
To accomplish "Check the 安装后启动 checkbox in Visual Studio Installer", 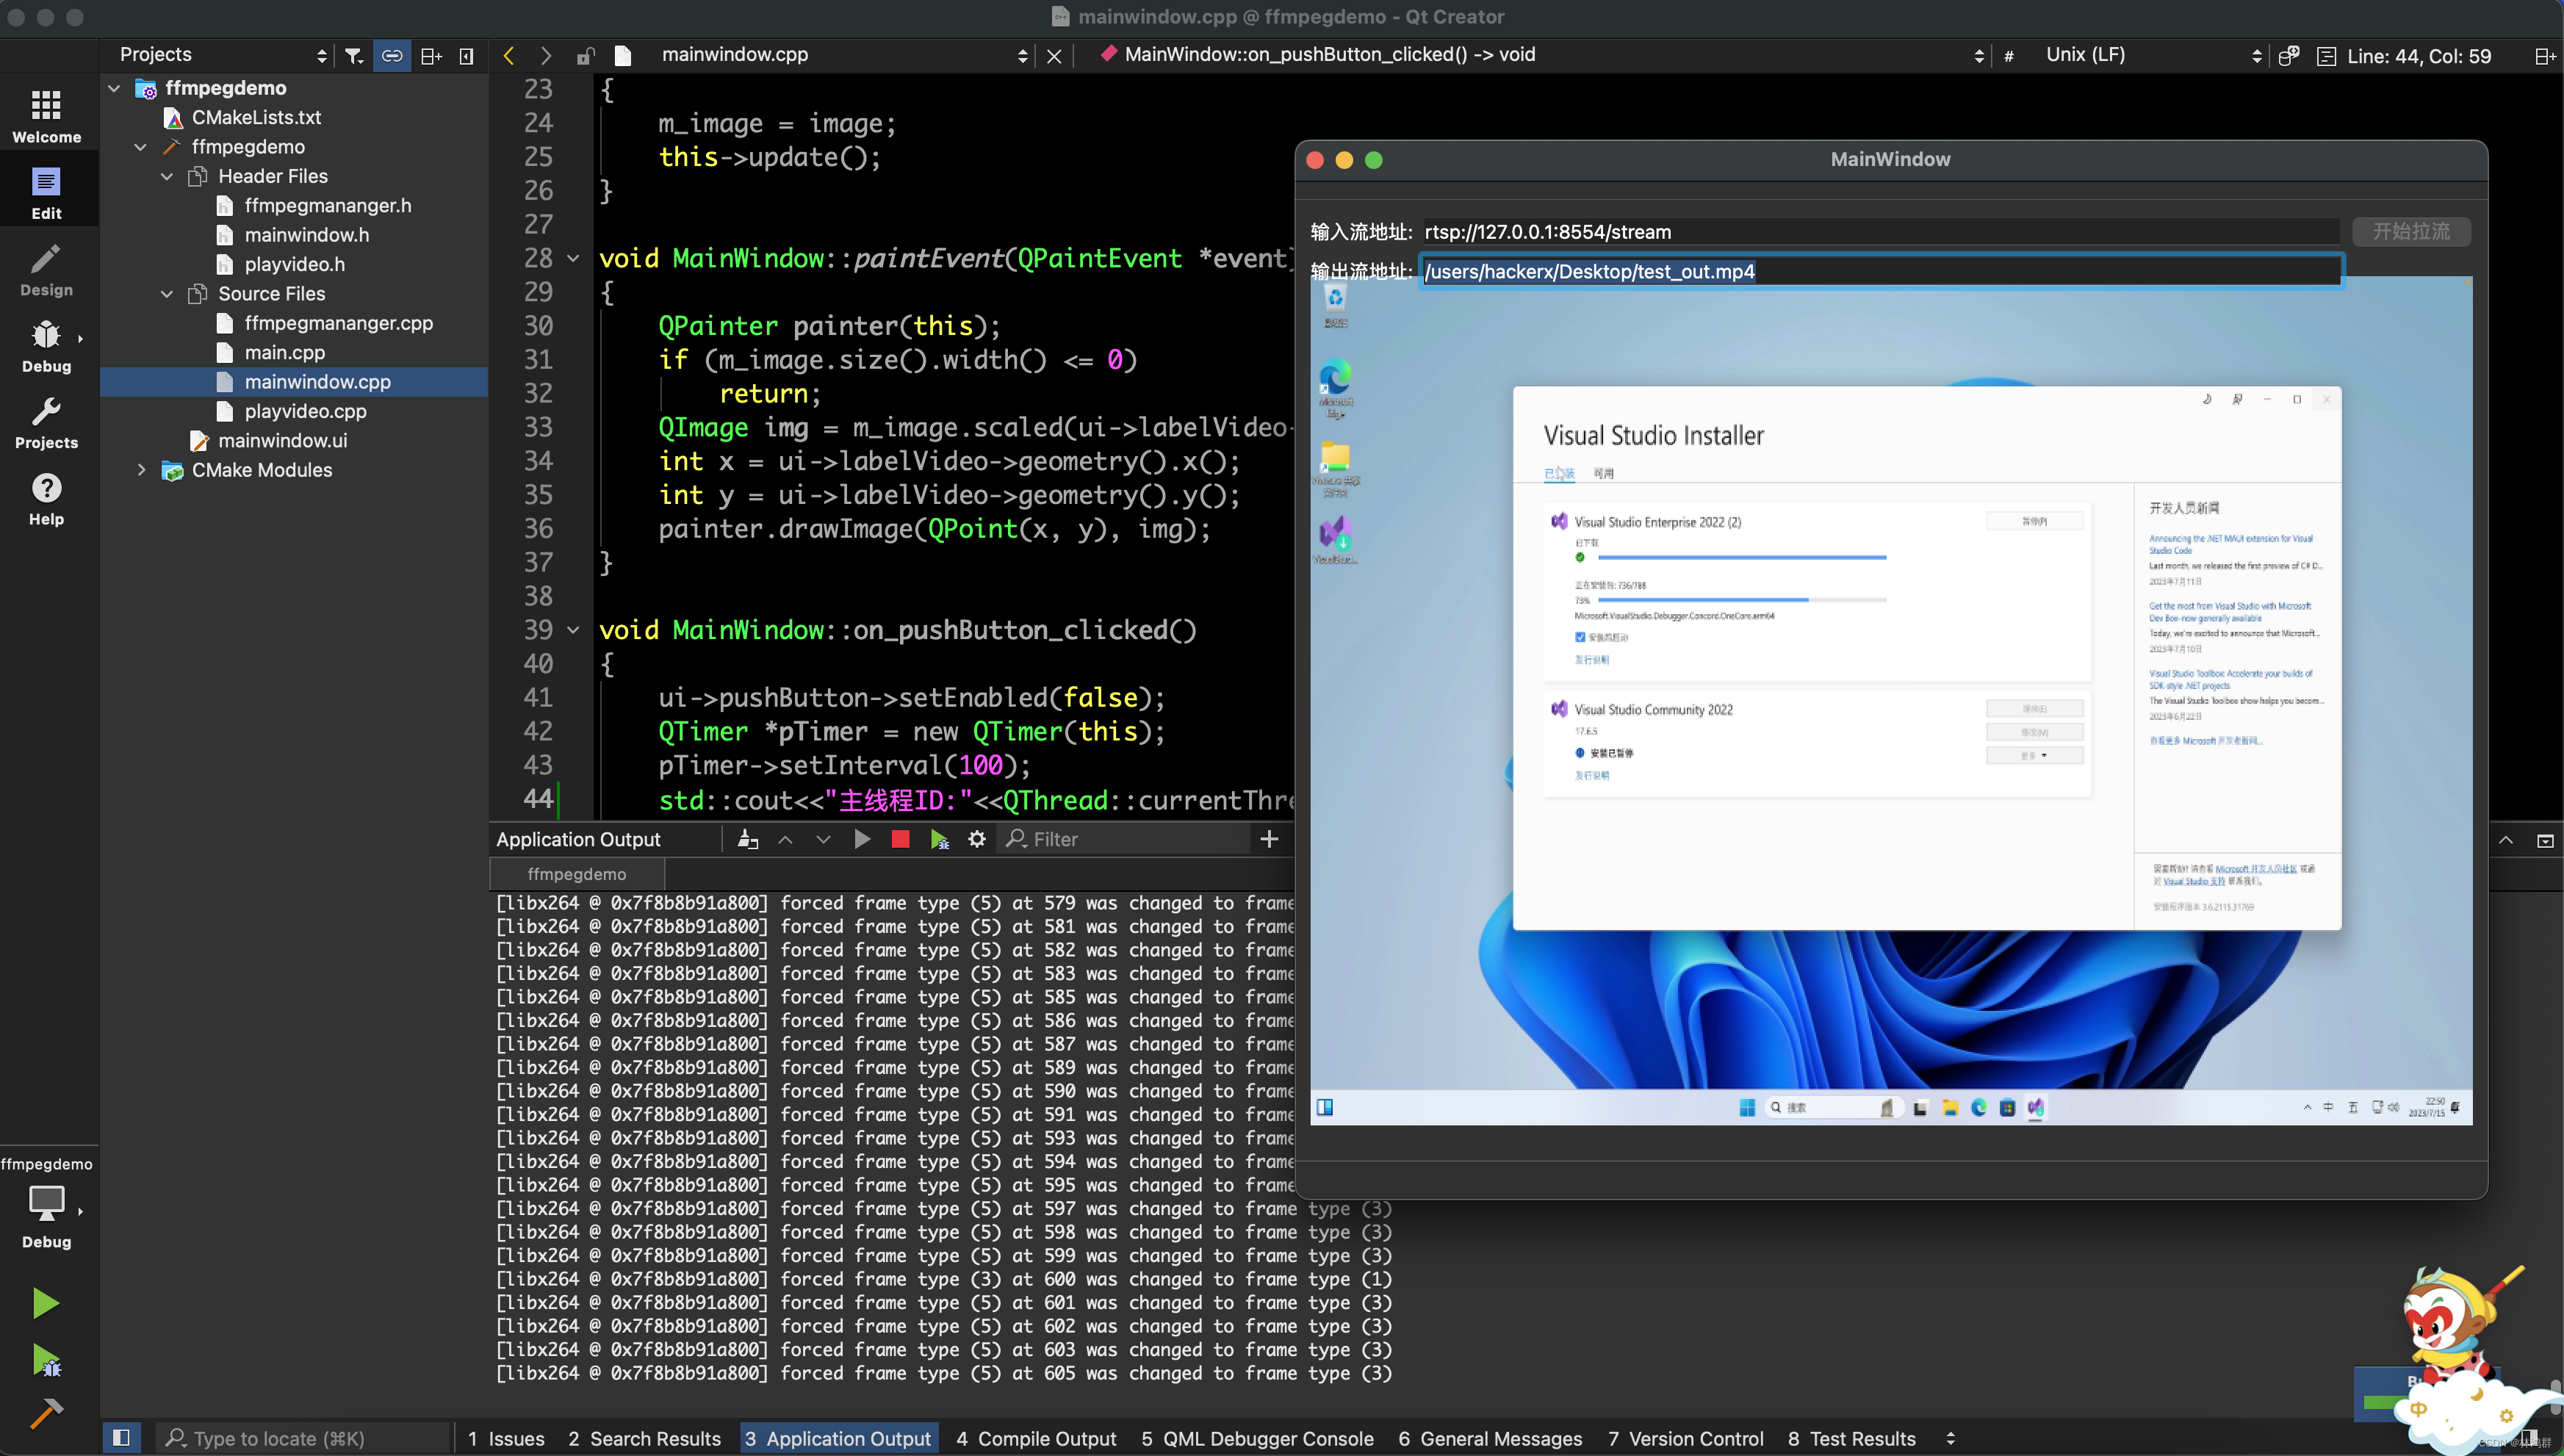I will coord(1580,636).
